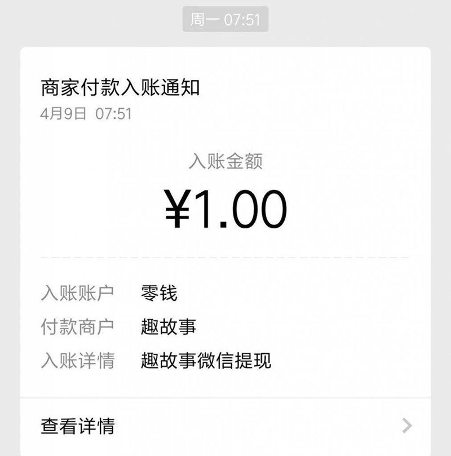Click the 周一 07:51 timestamp bubble
The width and height of the screenshot is (451, 456).
click(225, 19)
